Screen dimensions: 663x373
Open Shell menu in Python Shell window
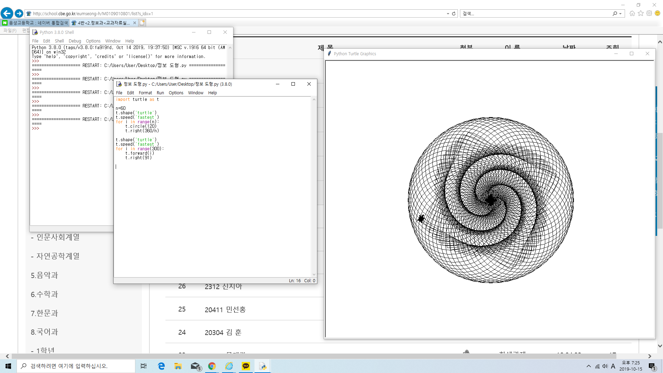[x=59, y=41]
